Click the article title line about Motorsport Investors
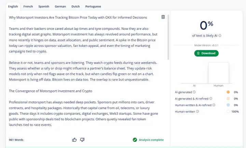Viewport: 246px width, 148px height. pyautogui.click(x=78, y=17)
